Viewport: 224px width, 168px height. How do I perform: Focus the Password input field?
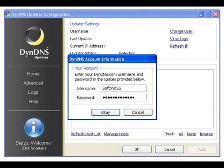coord(124,98)
